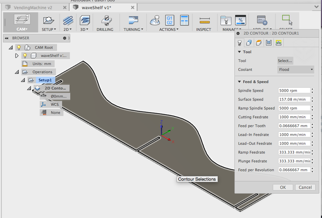This screenshot has width=322, height=218.
Task: Click the Inspect measure ruler icon
Action: (x=205, y=21)
